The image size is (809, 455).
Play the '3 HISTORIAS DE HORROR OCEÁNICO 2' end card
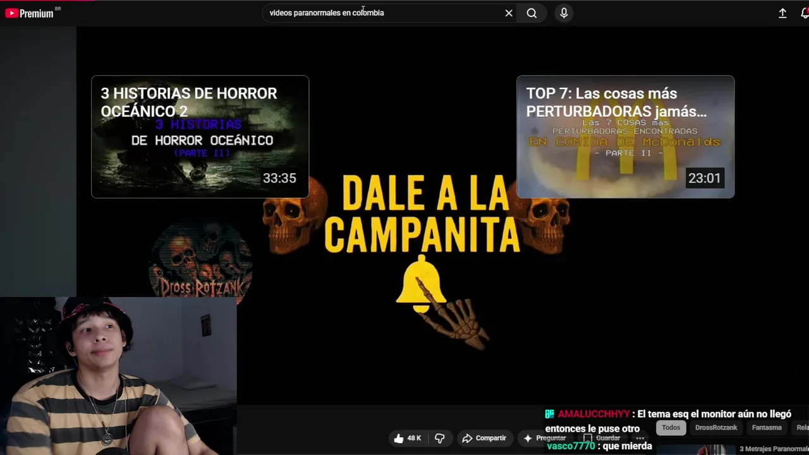pos(200,136)
